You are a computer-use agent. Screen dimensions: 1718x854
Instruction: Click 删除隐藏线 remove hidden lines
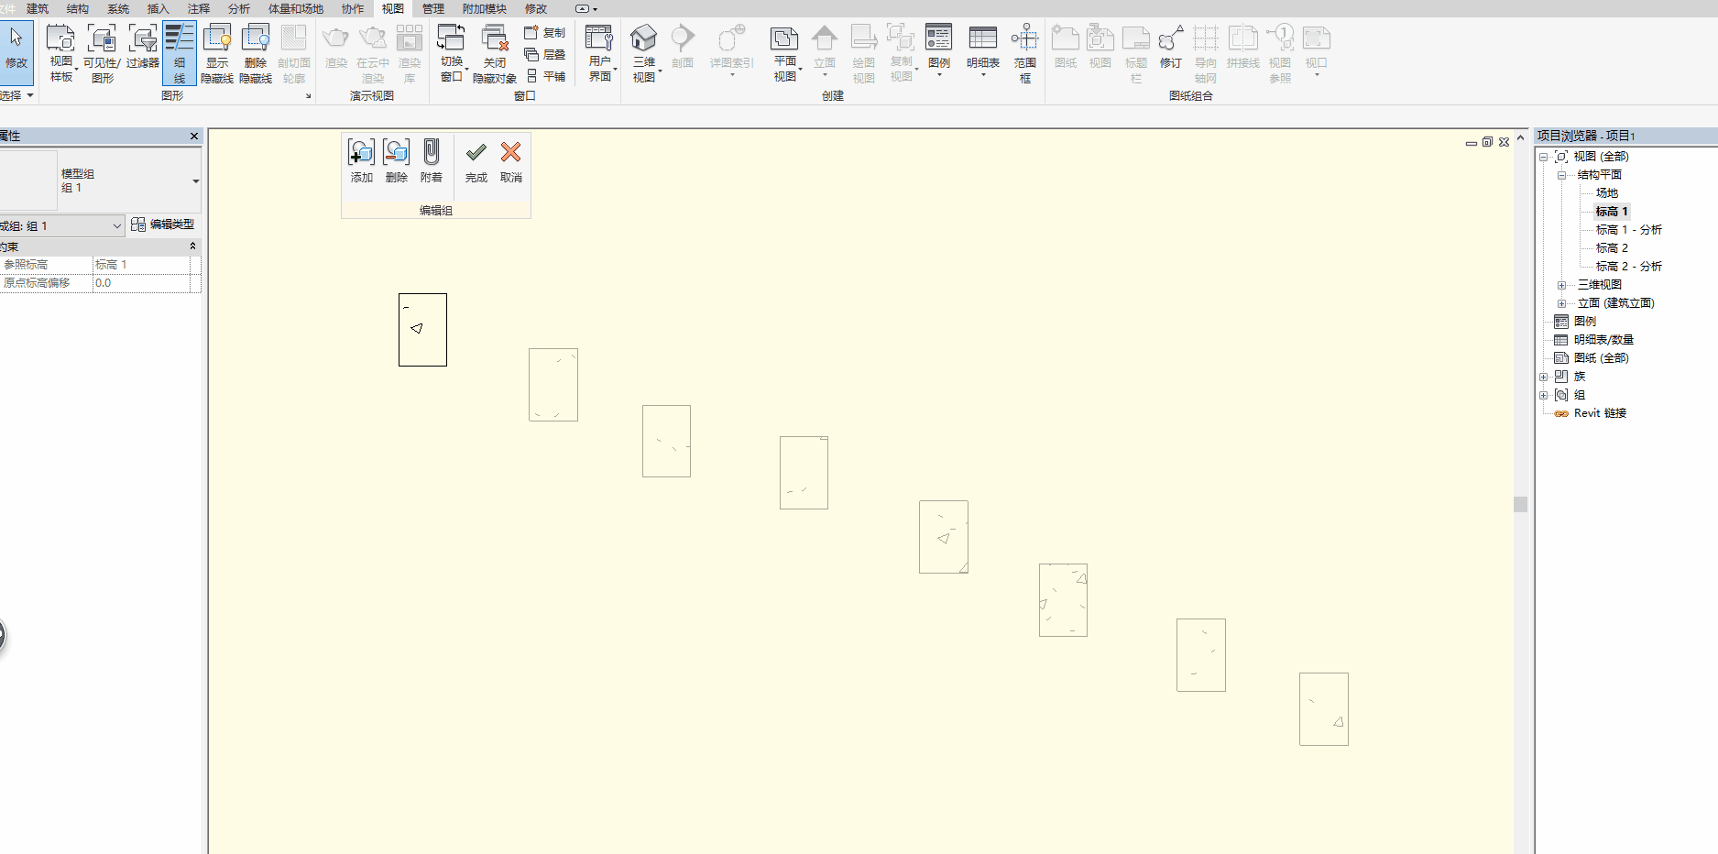click(x=256, y=53)
